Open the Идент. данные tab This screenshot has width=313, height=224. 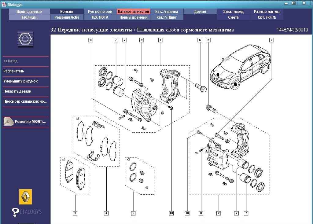29,11
